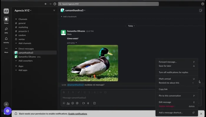
Task: Click Samantha Olivares message avatar
Action: pos(63,32)
